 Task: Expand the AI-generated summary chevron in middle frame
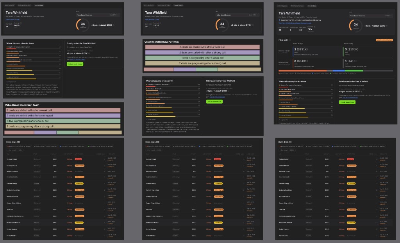pos(146,119)
